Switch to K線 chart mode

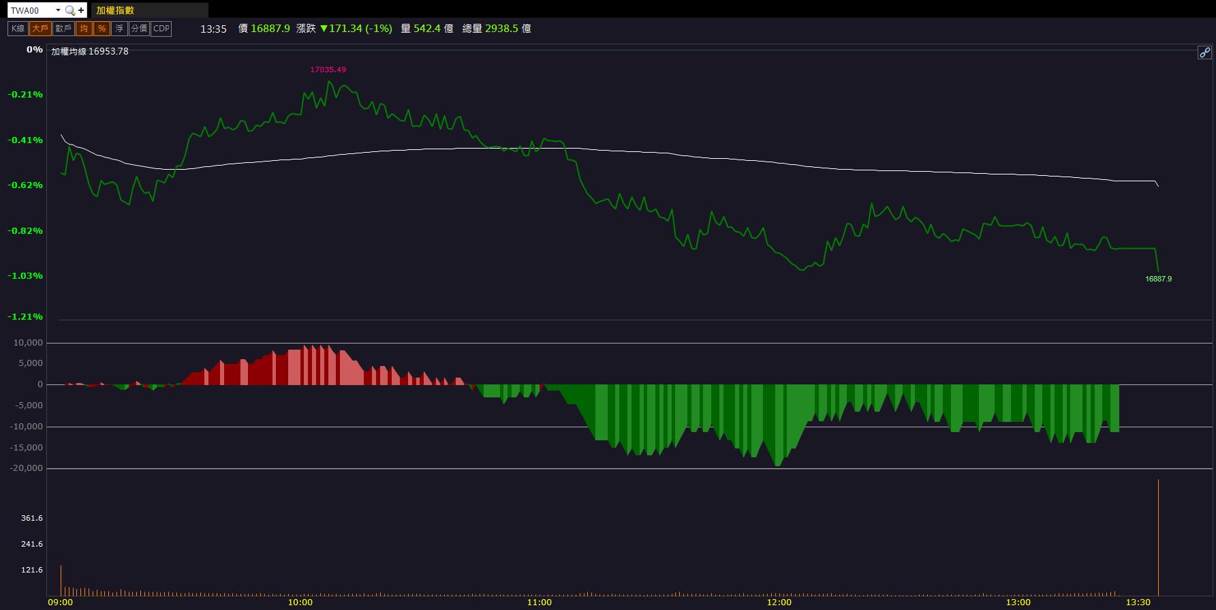(x=18, y=29)
